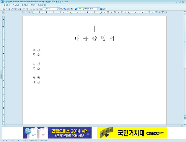The width and height of the screenshot is (186, 142).
Task: Expand the open-file dropdown arrow
Action: point(6,9)
